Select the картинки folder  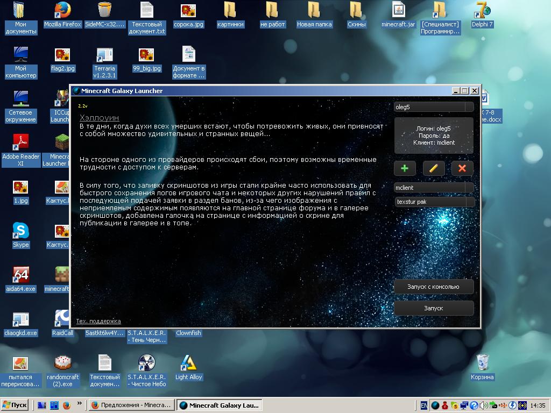pos(230,15)
